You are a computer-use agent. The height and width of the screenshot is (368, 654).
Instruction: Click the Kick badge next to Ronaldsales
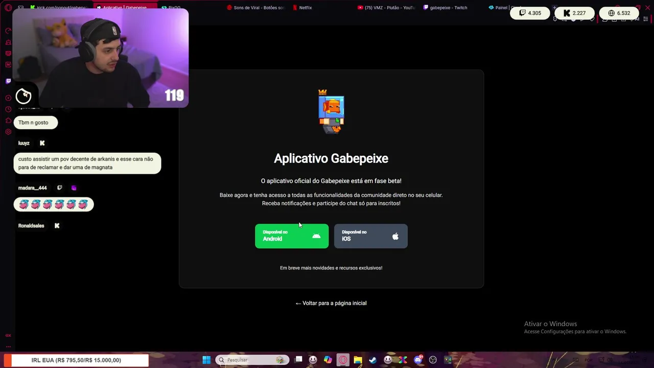[57, 226]
